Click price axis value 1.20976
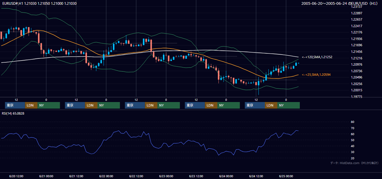This screenshot has height=179, width=382. click(x=357, y=64)
